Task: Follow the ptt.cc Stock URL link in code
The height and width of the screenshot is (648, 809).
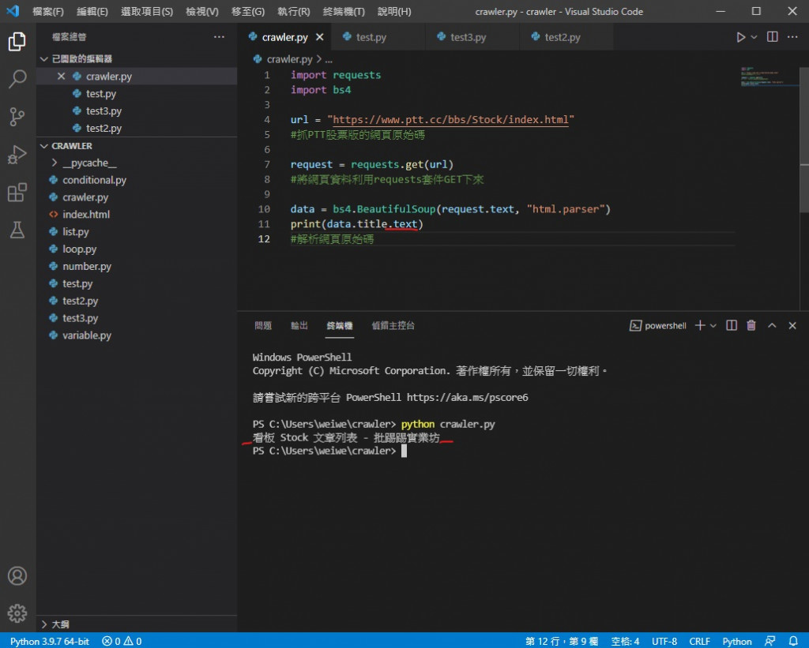Action: [x=450, y=120]
